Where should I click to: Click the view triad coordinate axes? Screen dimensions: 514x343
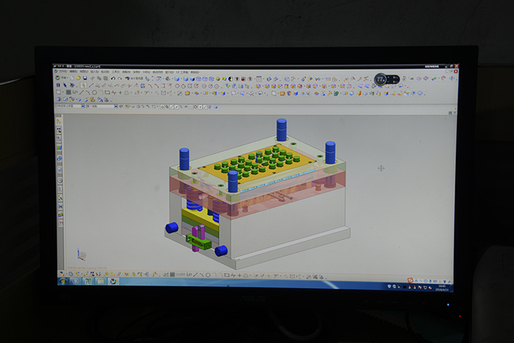click(80, 256)
